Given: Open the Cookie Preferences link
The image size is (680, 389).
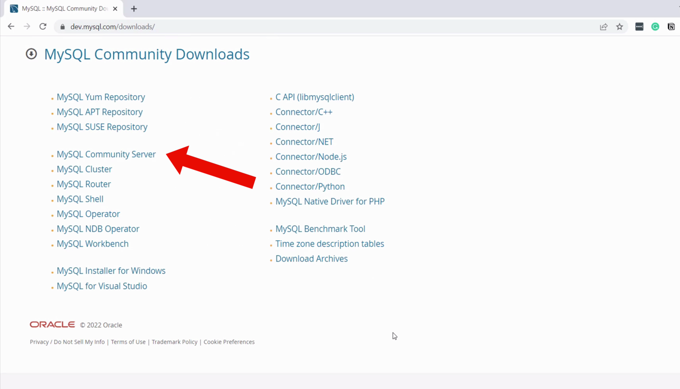Looking at the screenshot, I should tap(229, 342).
